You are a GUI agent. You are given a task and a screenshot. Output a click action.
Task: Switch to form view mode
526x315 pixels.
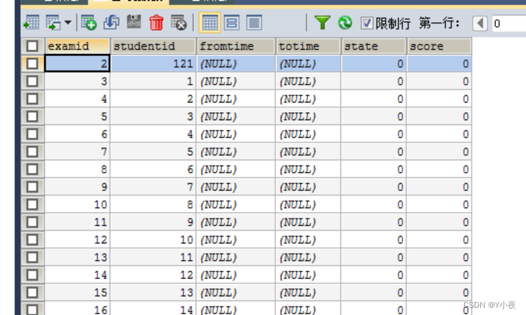[x=232, y=23]
